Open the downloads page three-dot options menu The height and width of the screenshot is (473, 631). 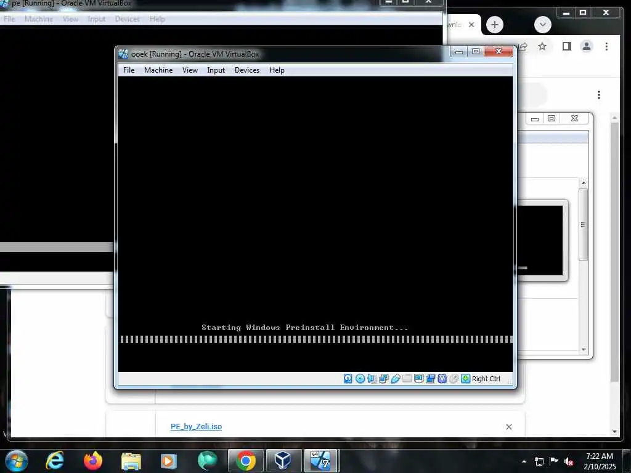(599, 95)
